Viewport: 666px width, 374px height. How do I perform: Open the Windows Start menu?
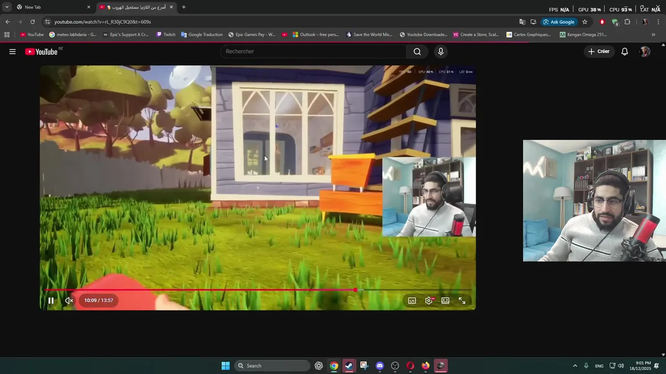[x=225, y=366]
